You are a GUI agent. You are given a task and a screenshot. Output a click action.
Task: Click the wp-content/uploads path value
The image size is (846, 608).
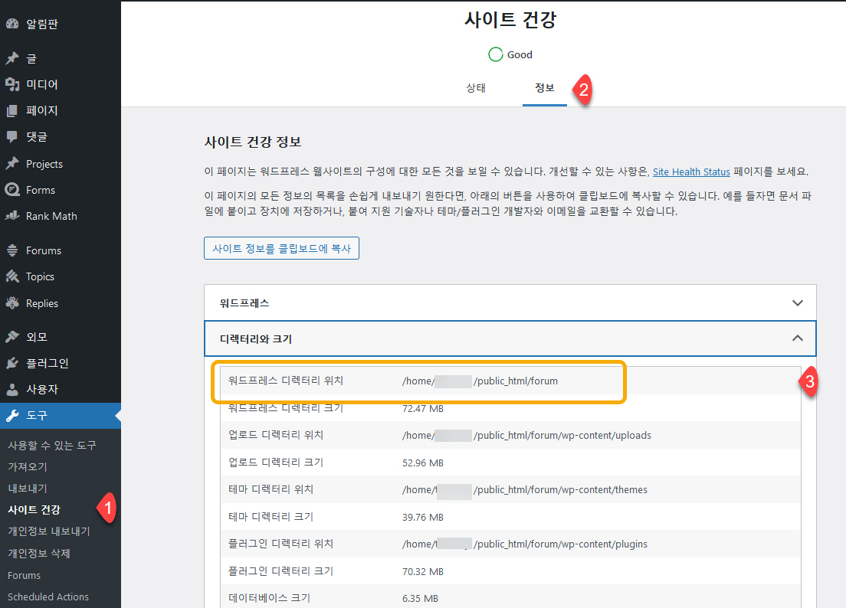pyautogui.click(x=526, y=436)
